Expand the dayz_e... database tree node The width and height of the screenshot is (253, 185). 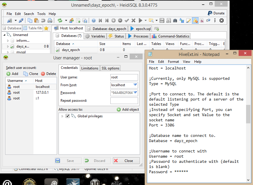coord(8,46)
